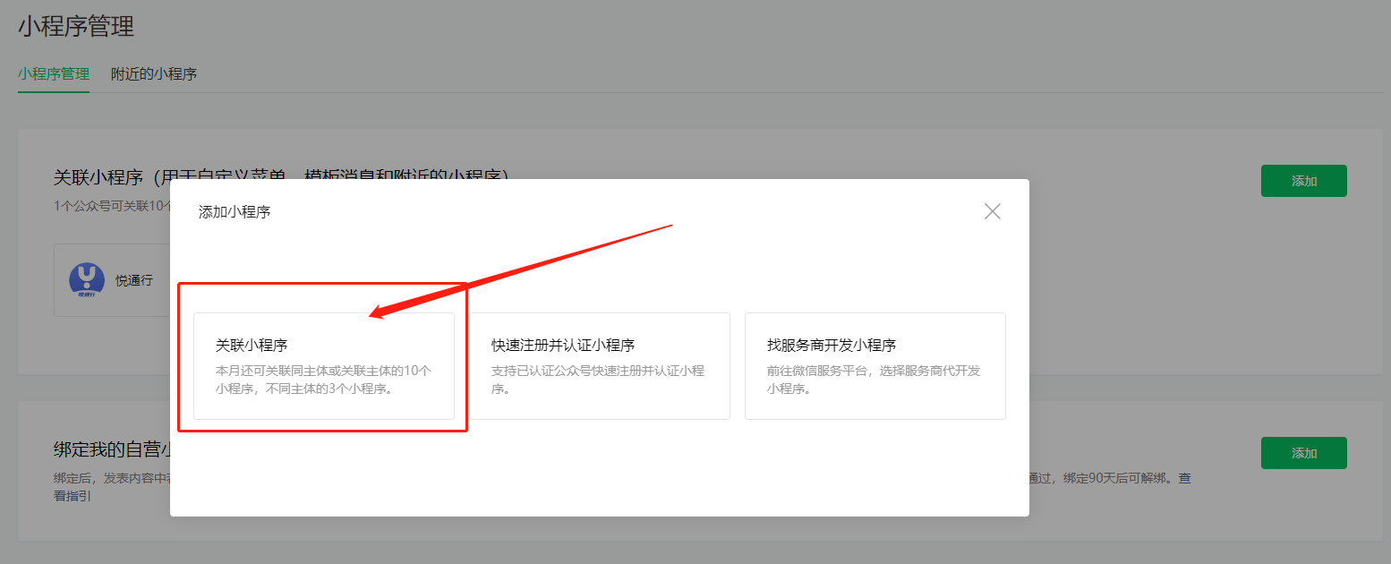Click the 支持已认证公众号 description text

[x=598, y=380]
